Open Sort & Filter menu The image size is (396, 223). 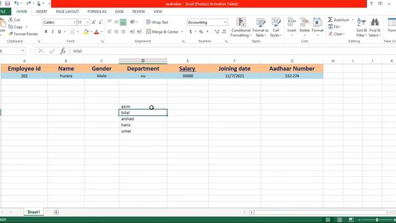(x=361, y=27)
